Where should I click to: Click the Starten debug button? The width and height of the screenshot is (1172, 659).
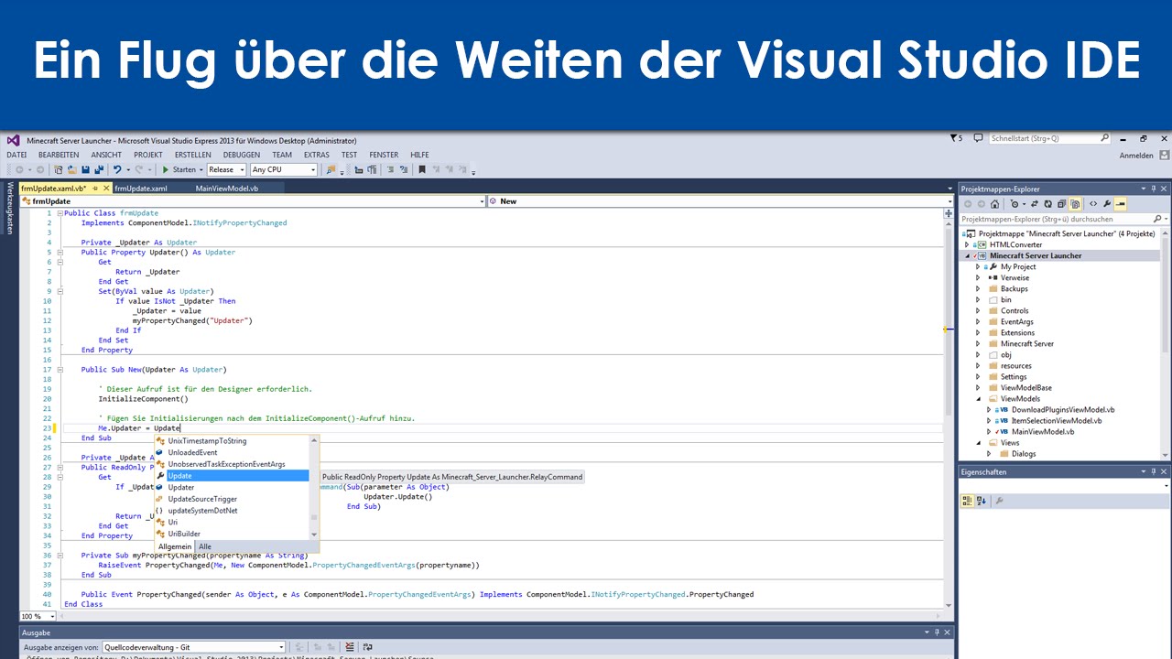(x=179, y=169)
